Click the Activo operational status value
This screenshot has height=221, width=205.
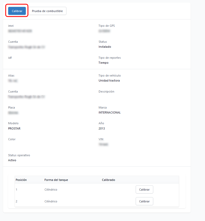[12, 160]
